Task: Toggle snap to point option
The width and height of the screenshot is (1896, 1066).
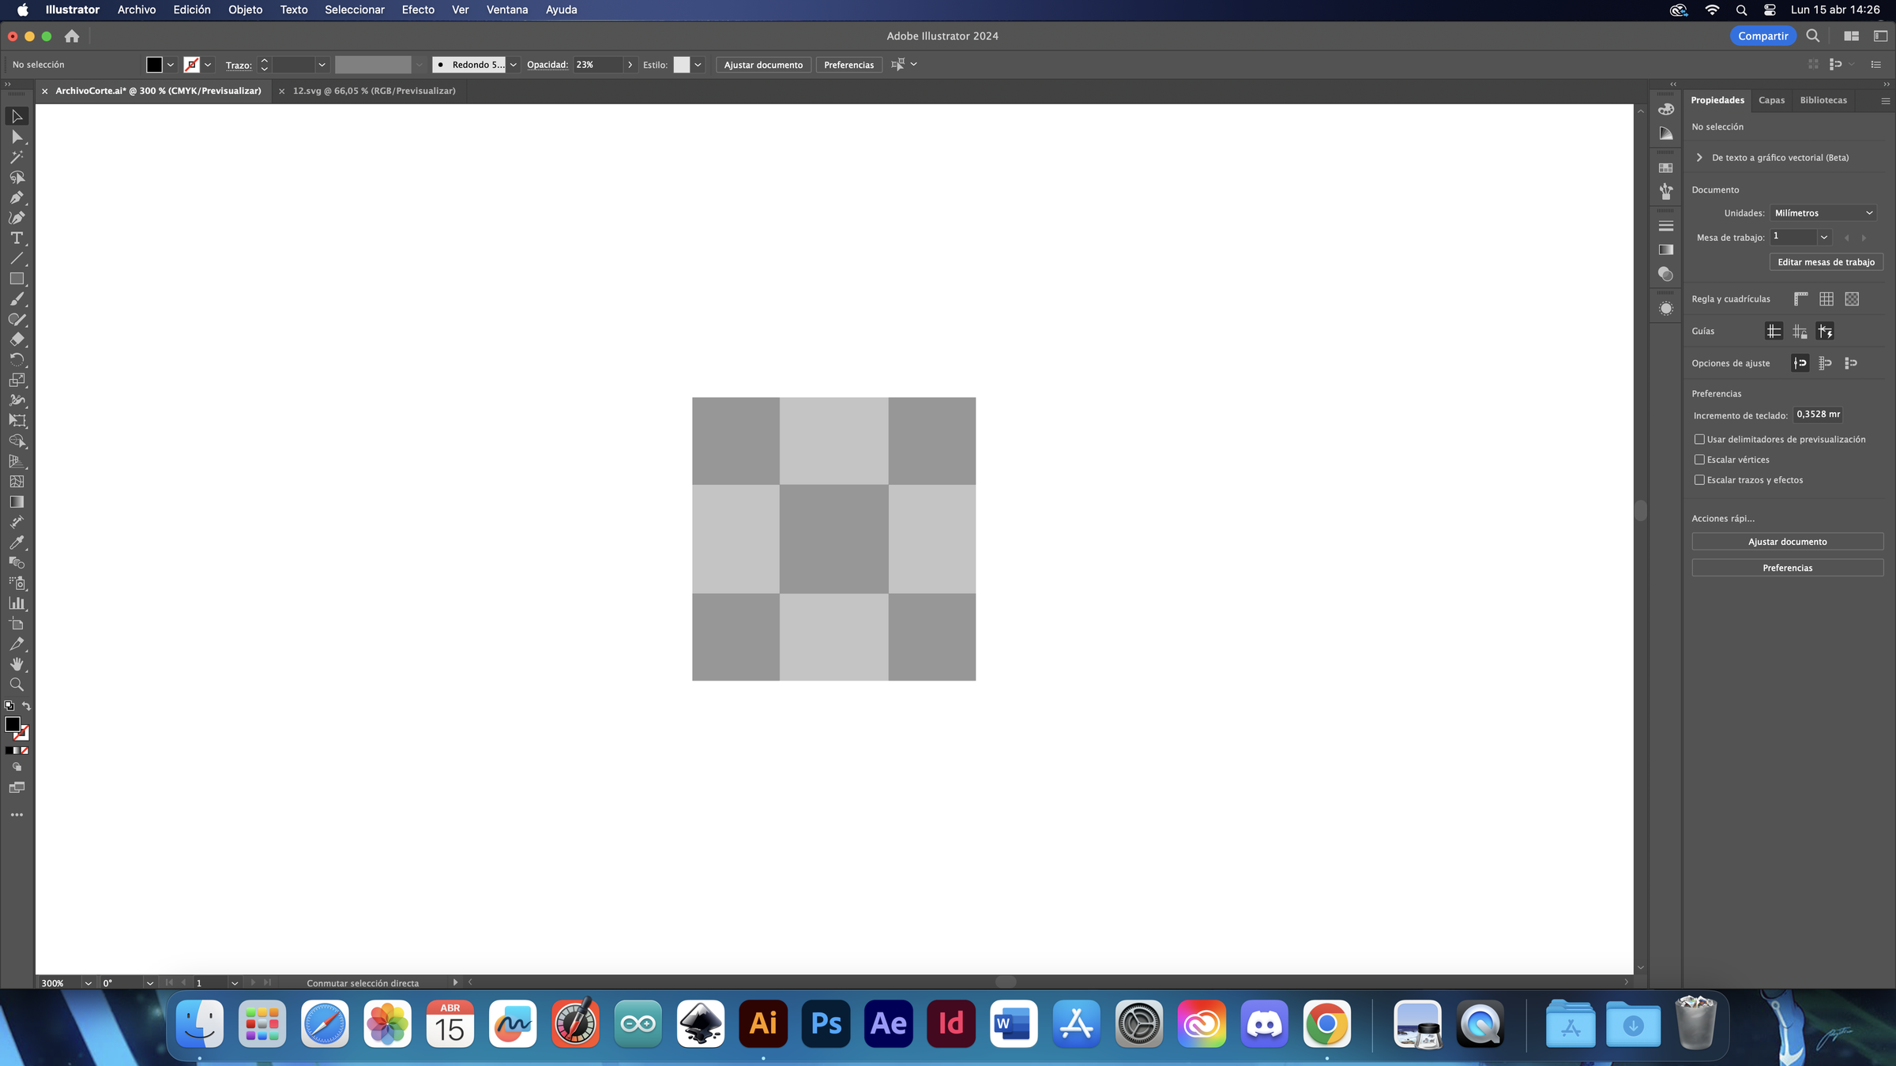Action: pyautogui.click(x=1800, y=363)
